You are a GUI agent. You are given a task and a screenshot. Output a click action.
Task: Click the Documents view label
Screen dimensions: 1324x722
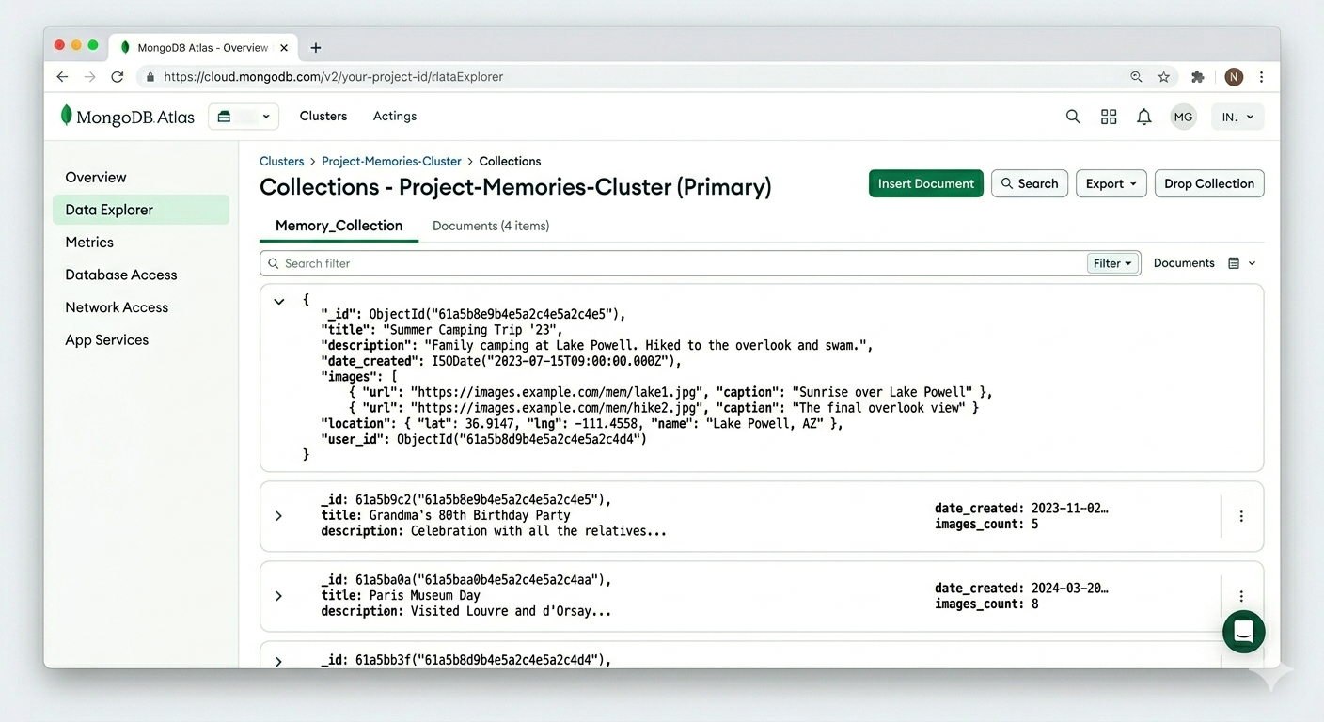click(x=1184, y=263)
